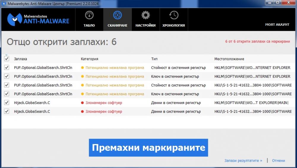This screenshot has width=297, height=168.
Task: Open History via the clock icon
Action: (174, 15)
